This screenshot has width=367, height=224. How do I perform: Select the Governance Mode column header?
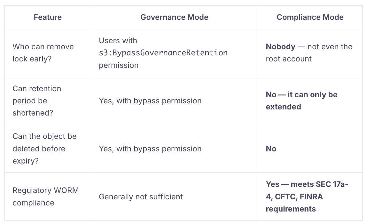point(174,17)
